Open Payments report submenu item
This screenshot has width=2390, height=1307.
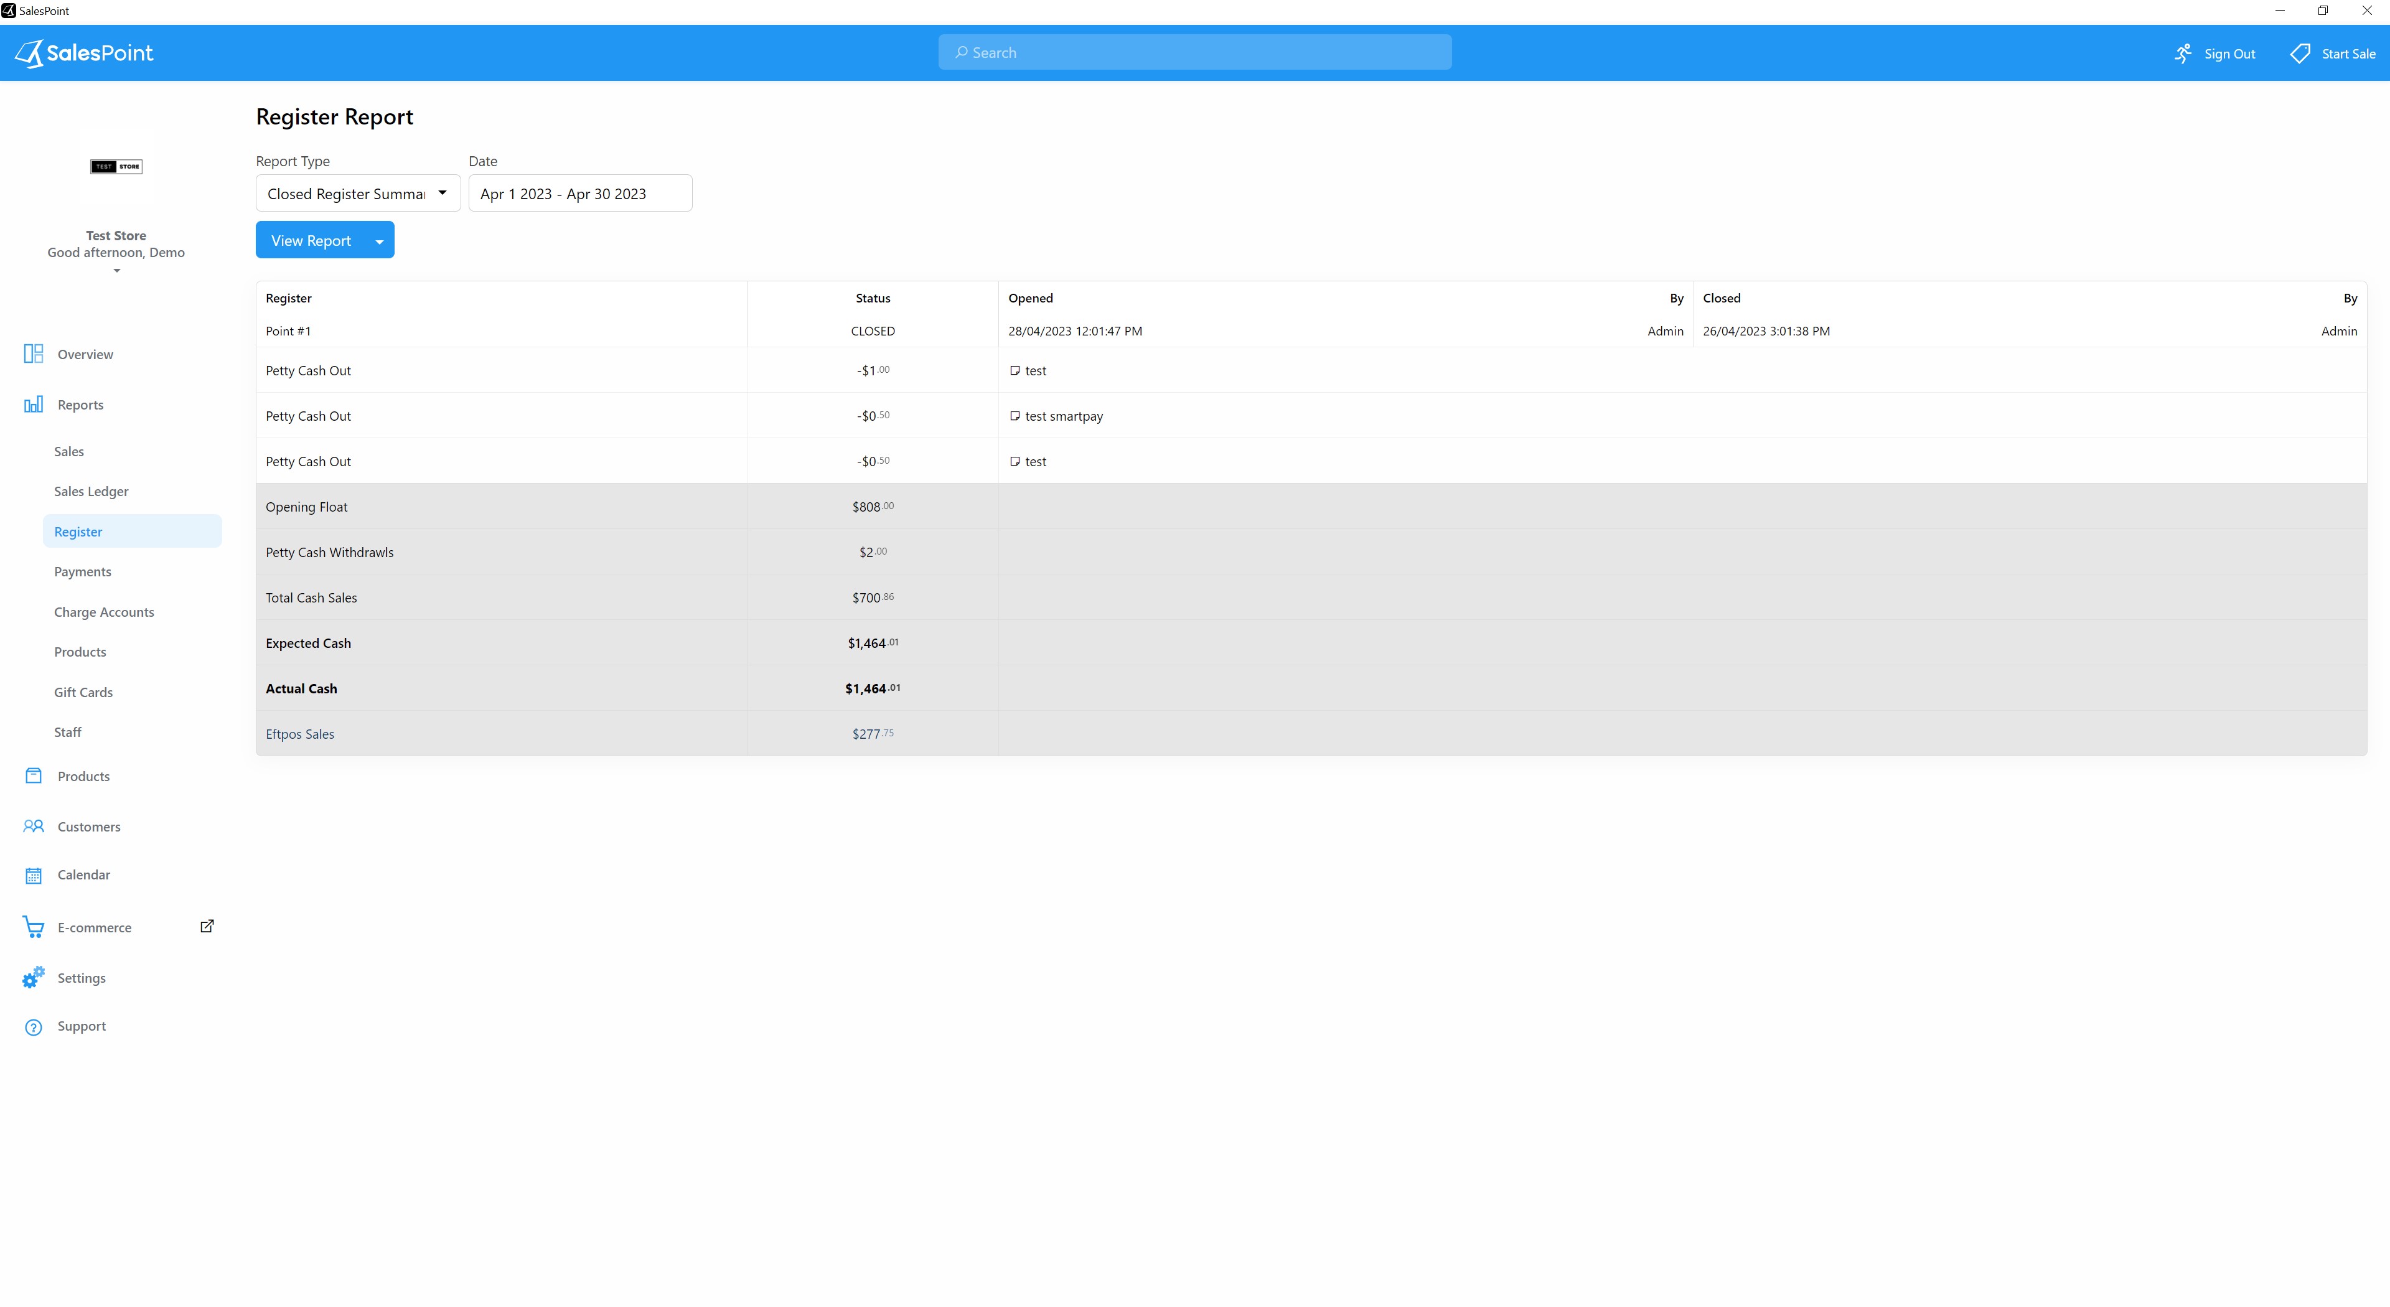point(83,571)
